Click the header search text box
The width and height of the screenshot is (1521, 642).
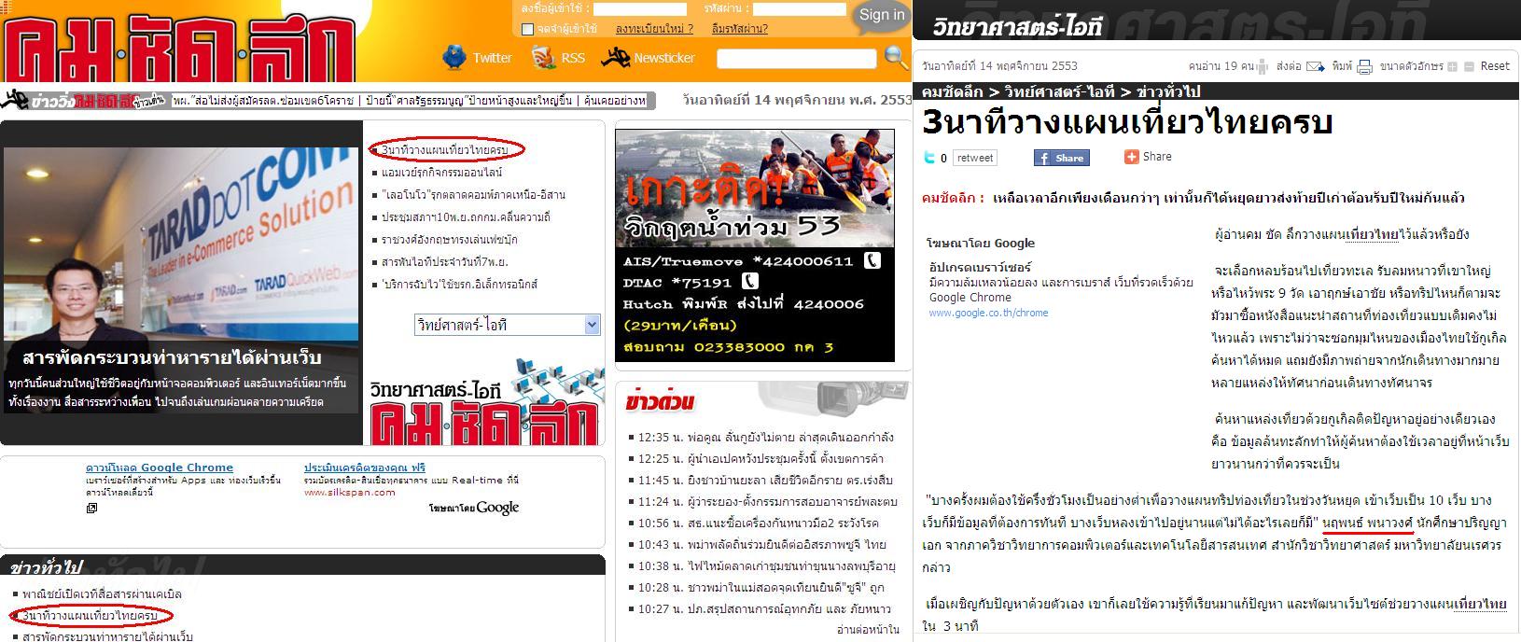coord(796,59)
